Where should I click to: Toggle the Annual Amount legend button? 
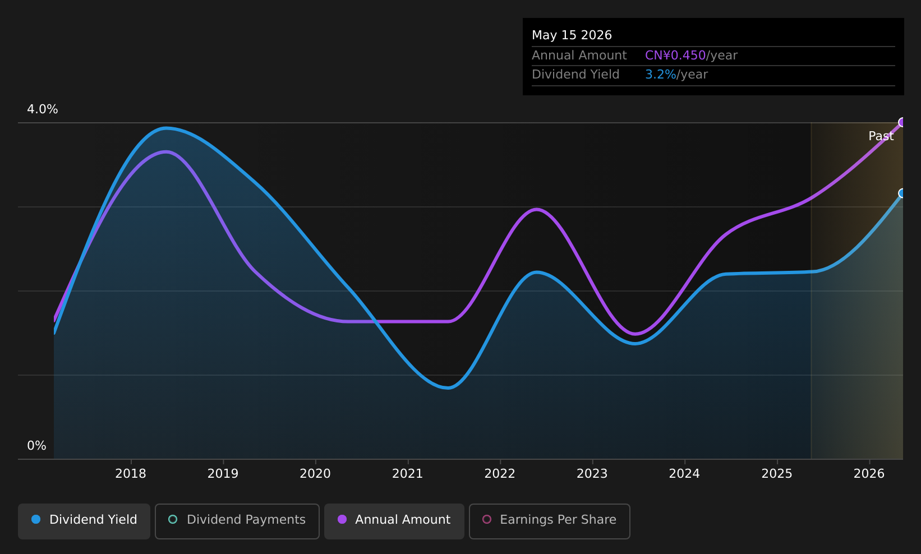pyautogui.click(x=394, y=521)
